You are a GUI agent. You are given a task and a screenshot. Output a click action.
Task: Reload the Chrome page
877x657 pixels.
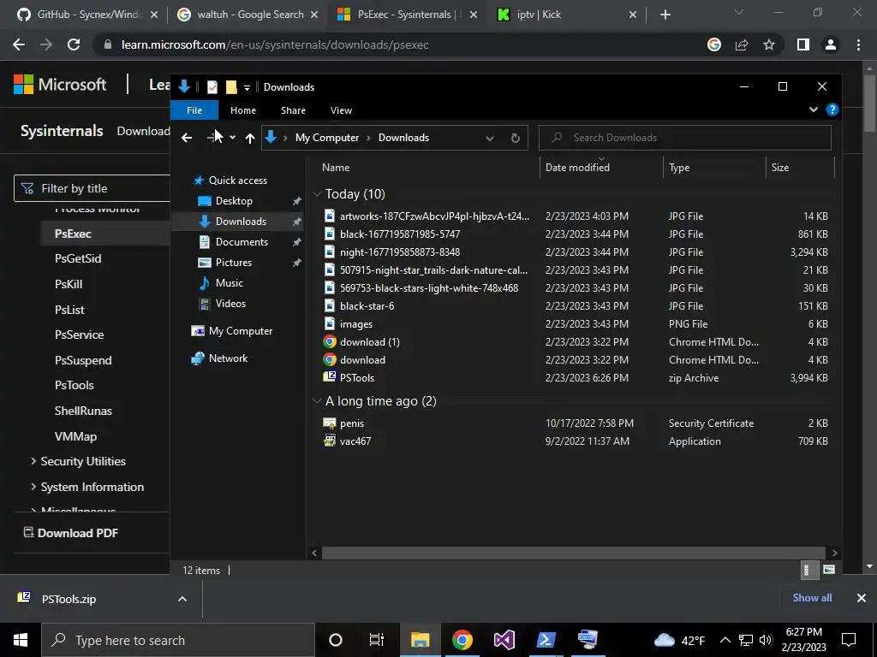[74, 44]
